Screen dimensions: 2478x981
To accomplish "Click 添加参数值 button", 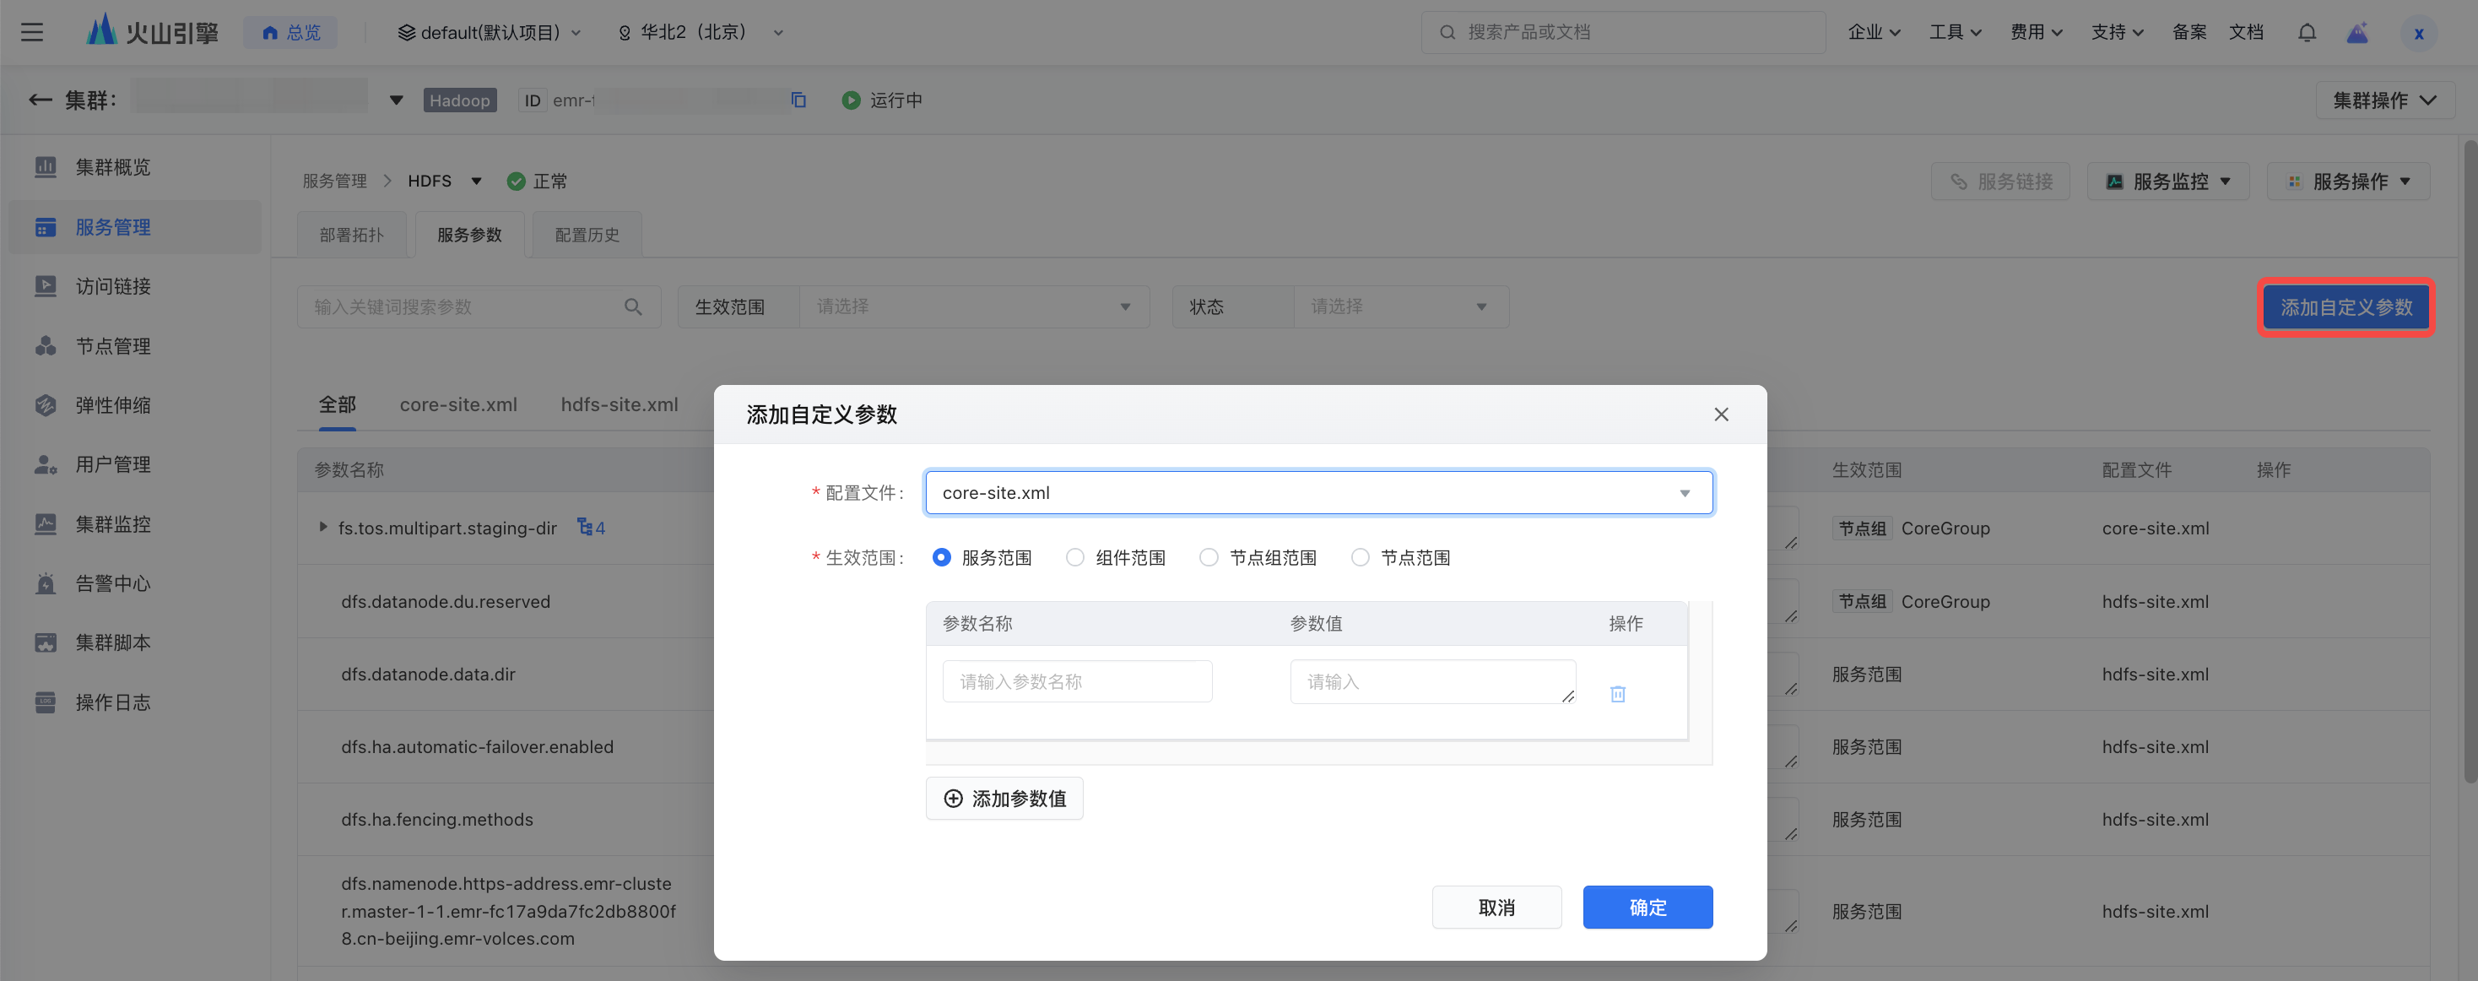I will pyautogui.click(x=1004, y=799).
